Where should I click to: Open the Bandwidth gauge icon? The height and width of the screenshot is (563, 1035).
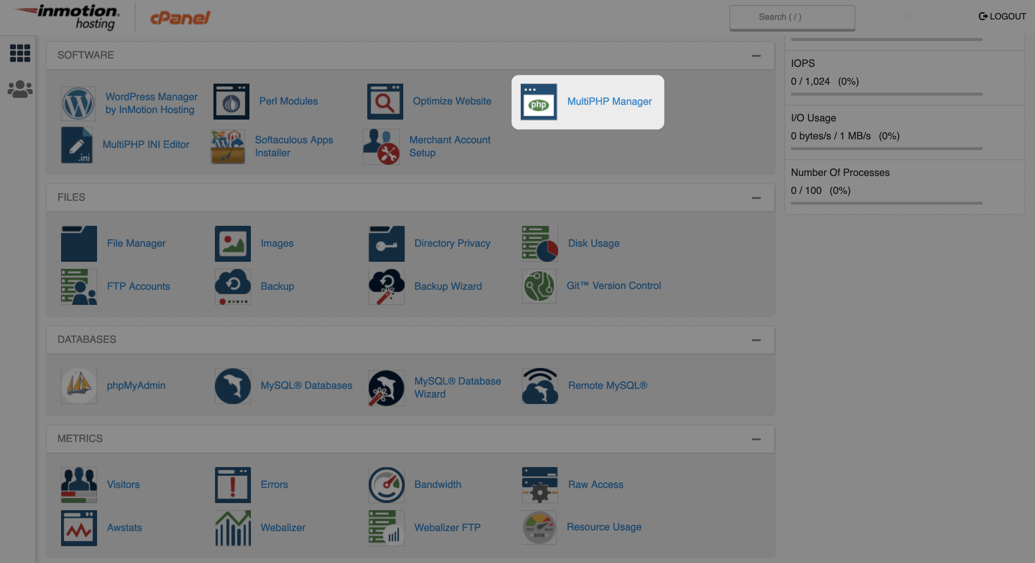(x=387, y=485)
